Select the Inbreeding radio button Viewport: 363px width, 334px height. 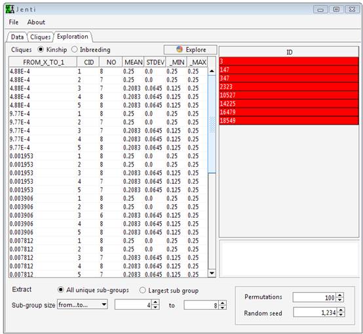click(74, 49)
